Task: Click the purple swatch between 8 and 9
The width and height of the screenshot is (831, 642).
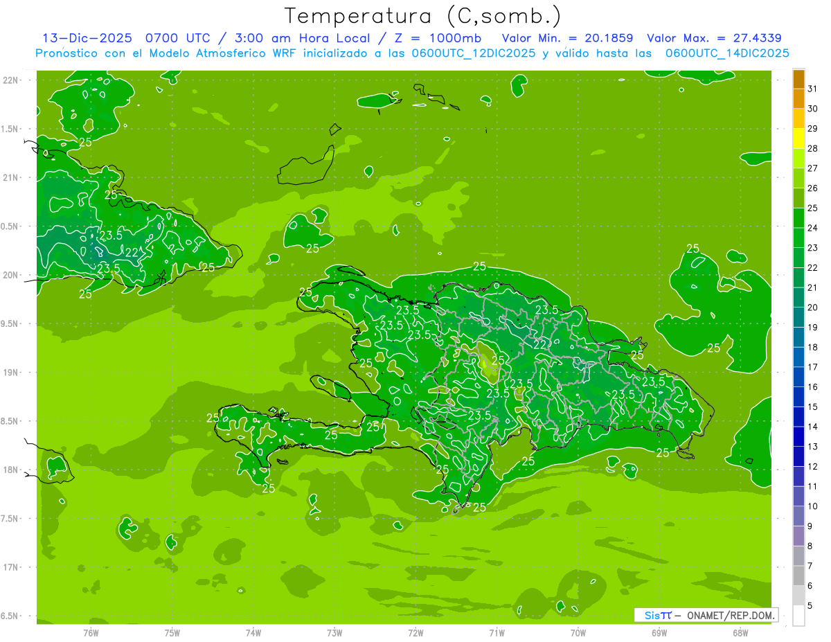Action: [x=798, y=536]
